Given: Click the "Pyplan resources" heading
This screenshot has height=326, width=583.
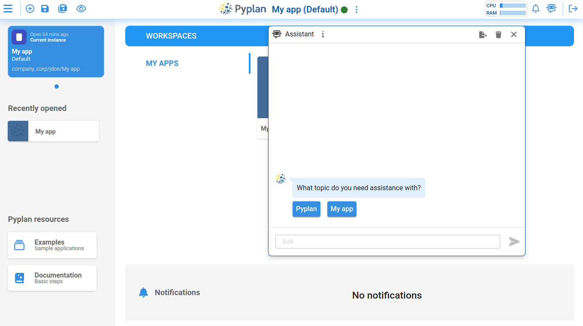Looking at the screenshot, I should (38, 219).
